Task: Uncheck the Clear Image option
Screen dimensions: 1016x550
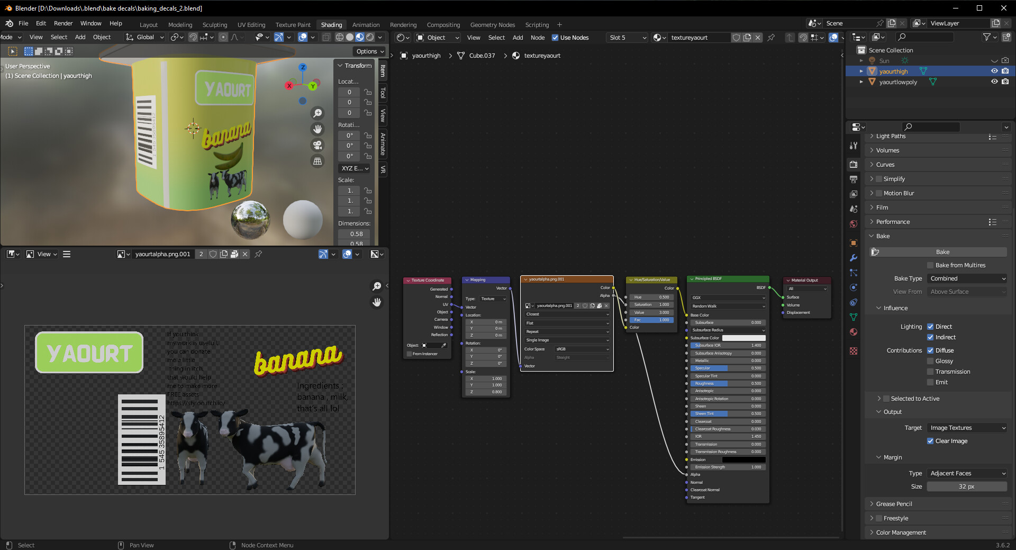Action: (x=930, y=441)
